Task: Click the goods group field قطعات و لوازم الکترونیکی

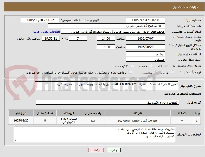Action: click(107, 102)
